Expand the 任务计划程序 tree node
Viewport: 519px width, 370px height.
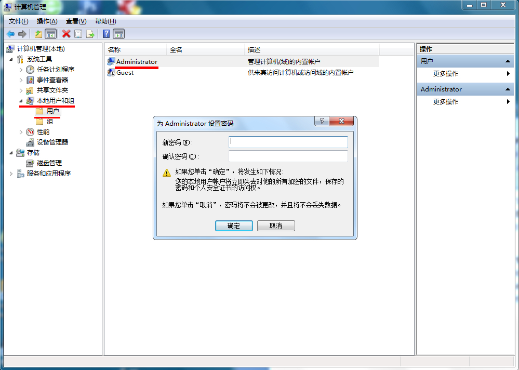coord(21,70)
